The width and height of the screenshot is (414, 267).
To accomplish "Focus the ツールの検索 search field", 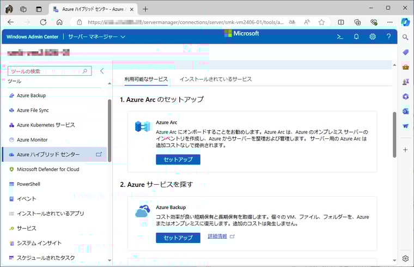I will 50,71.
